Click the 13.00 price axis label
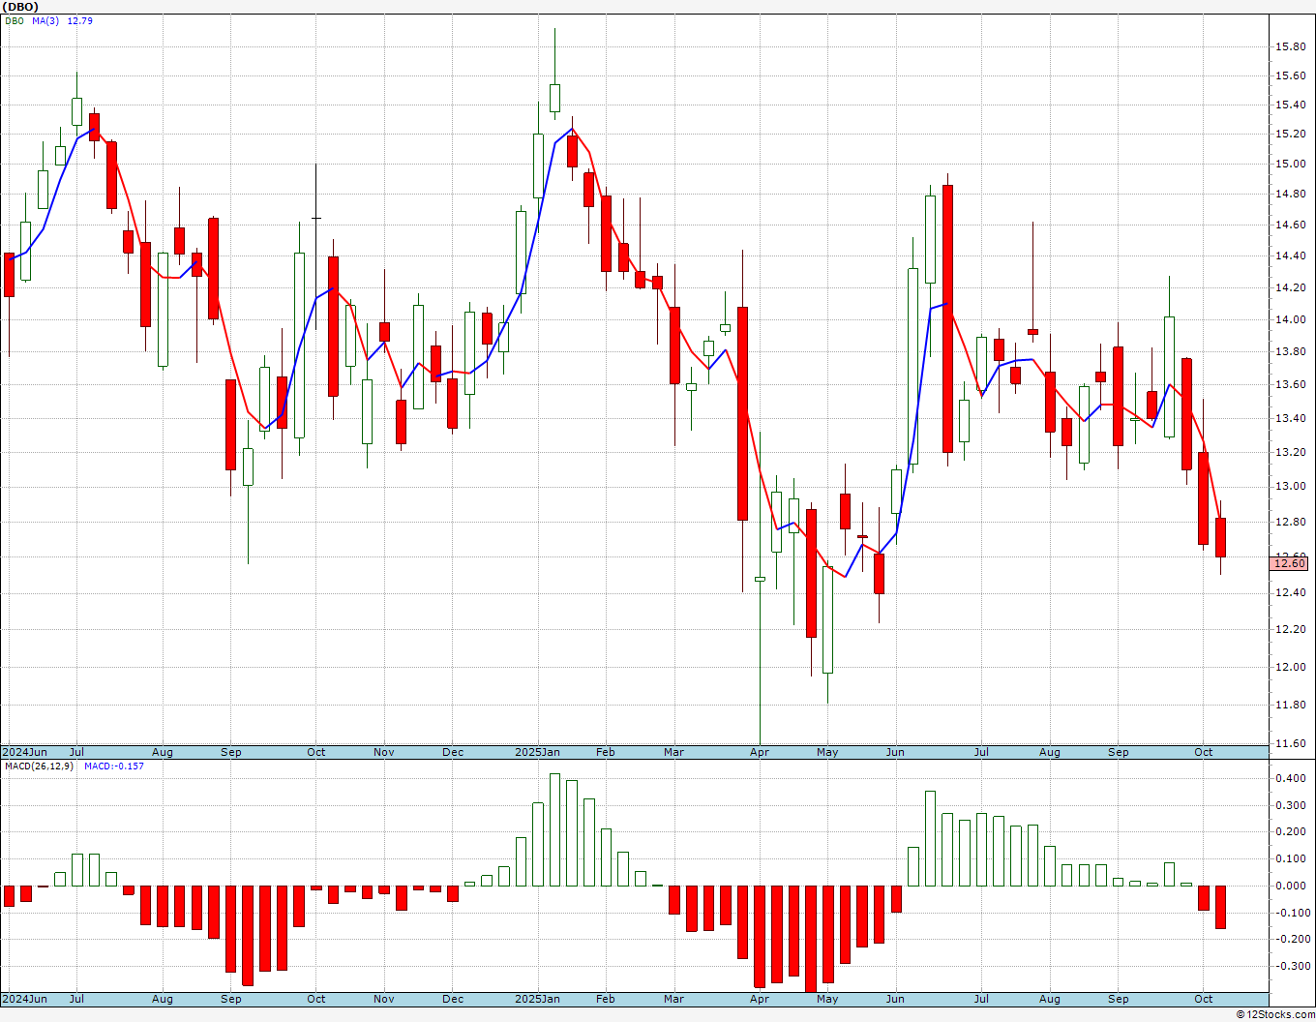The width and height of the screenshot is (1316, 1022). (1289, 486)
